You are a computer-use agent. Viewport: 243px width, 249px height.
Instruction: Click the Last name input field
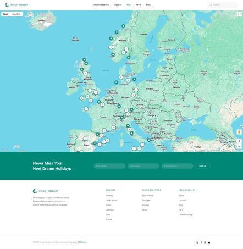point(143,166)
